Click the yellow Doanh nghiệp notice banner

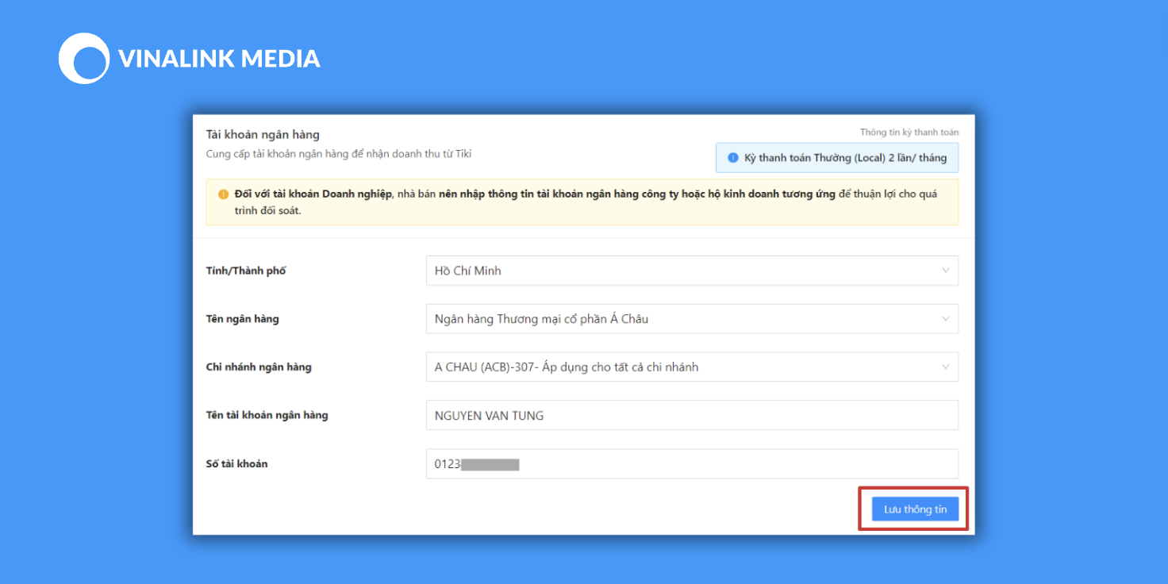point(582,202)
